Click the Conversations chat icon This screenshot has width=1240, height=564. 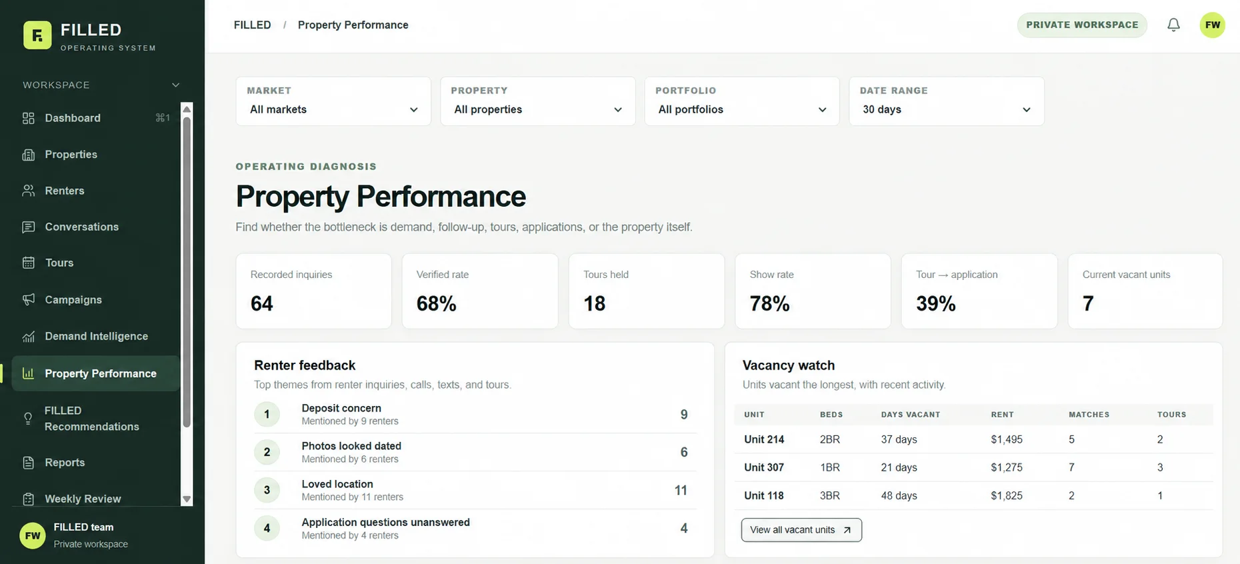coord(28,227)
